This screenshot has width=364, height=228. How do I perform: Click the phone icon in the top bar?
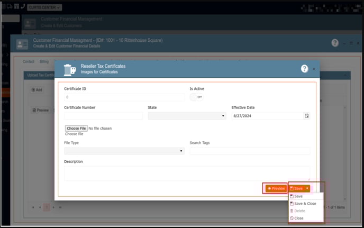23,7
